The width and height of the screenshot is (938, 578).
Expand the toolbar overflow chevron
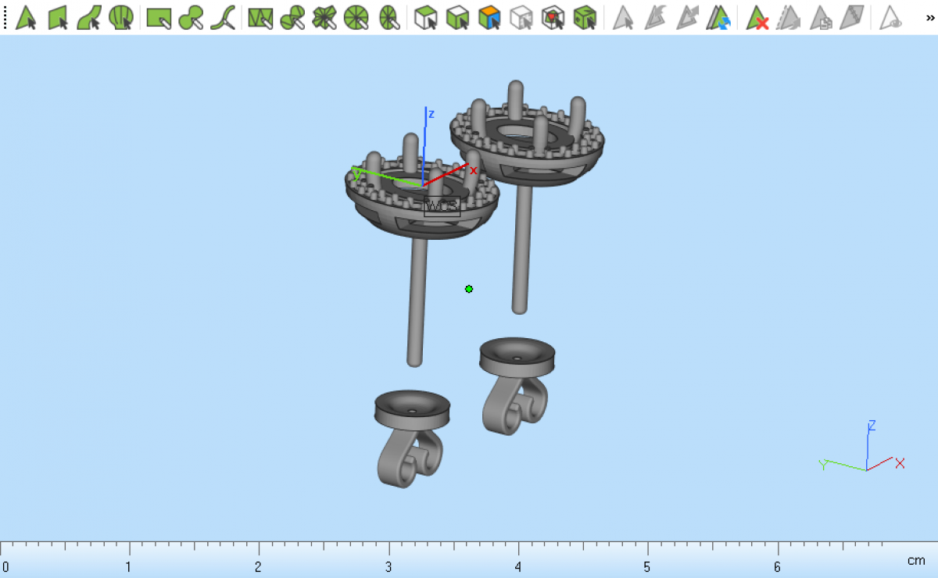pos(929,17)
